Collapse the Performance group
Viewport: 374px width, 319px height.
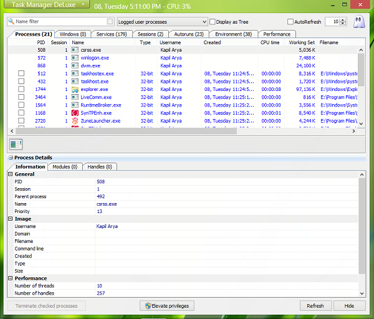(x=10, y=279)
